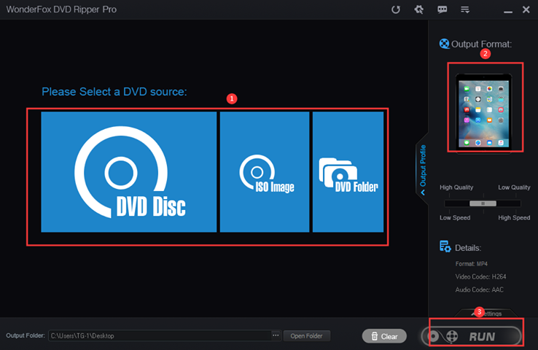
Task: Open the menu list icon in title bar
Action: 465,9
